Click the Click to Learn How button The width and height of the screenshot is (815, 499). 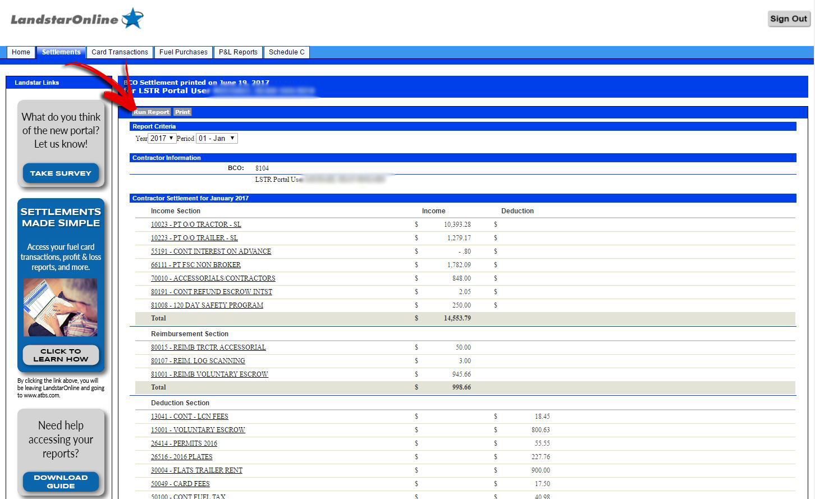point(61,355)
